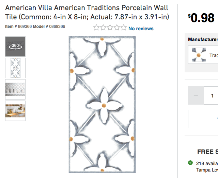The height and width of the screenshot is (178, 218).
Task: Click the fourth review star
Action: pos(117,28)
